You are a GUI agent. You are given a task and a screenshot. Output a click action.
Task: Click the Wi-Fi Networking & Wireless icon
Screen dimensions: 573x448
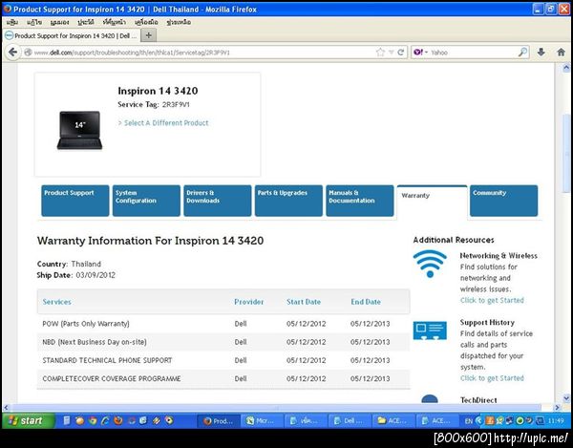click(430, 264)
